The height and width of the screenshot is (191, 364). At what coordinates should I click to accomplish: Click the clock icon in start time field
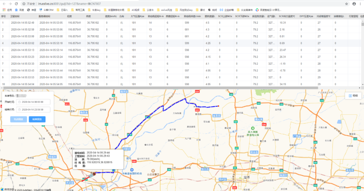click(x=19, y=102)
